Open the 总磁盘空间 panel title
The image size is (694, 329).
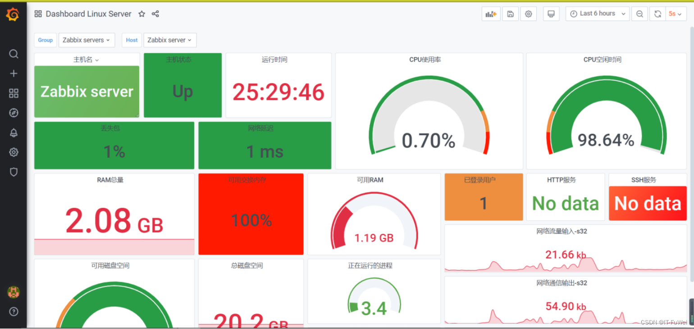(247, 265)
